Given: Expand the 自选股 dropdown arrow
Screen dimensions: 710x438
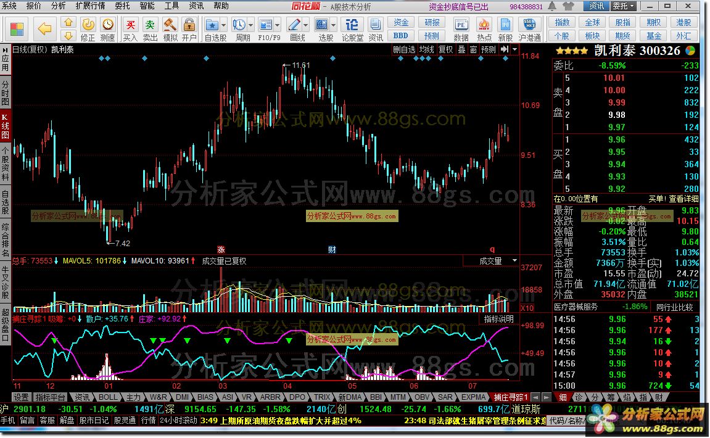Looking at the screenshot, I should (223, 25).
